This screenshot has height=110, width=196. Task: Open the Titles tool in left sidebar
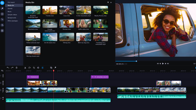pyautogui.click(x=2, y=20)
